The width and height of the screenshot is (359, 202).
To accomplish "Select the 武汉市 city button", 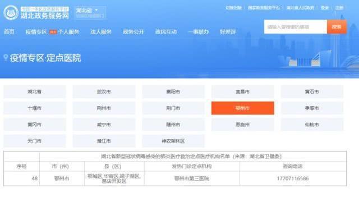I will [x=104, y=91].
